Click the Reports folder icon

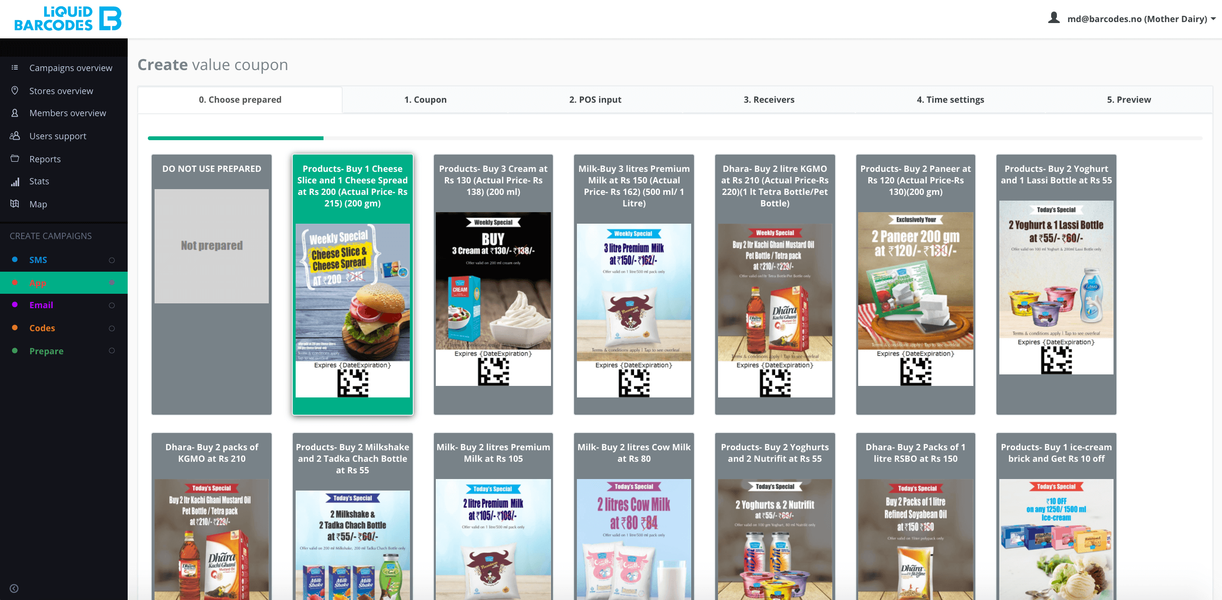pos(15,158)
